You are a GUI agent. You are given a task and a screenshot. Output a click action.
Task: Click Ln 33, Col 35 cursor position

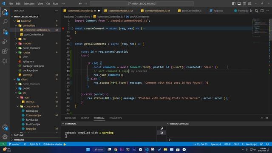[x=200, y=144]
